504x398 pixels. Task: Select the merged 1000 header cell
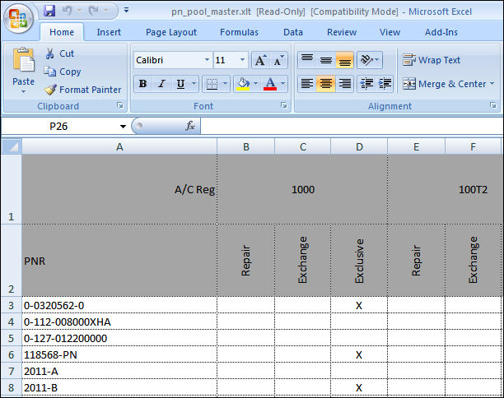302,189
